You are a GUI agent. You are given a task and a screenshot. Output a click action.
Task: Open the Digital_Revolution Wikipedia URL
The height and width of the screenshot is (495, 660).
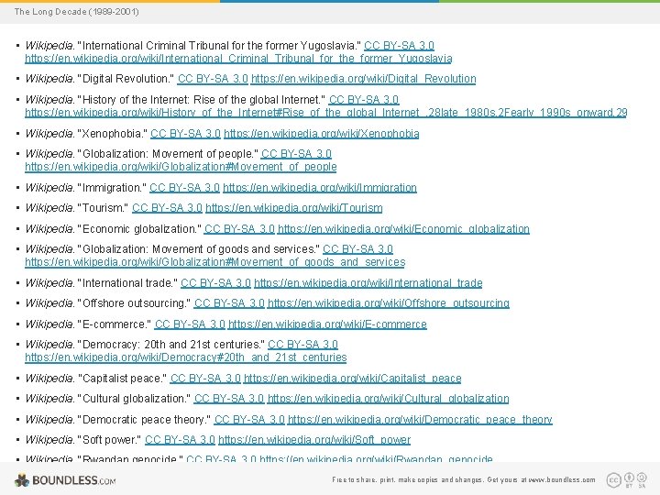(x=363, y=79)
